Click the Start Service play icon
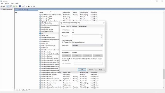Screen dimensions: 165x93 point(26,6)
